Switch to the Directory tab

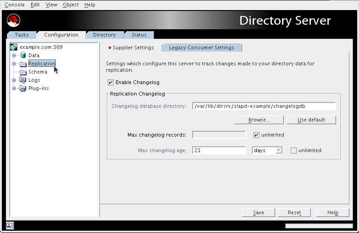(104, 35)
